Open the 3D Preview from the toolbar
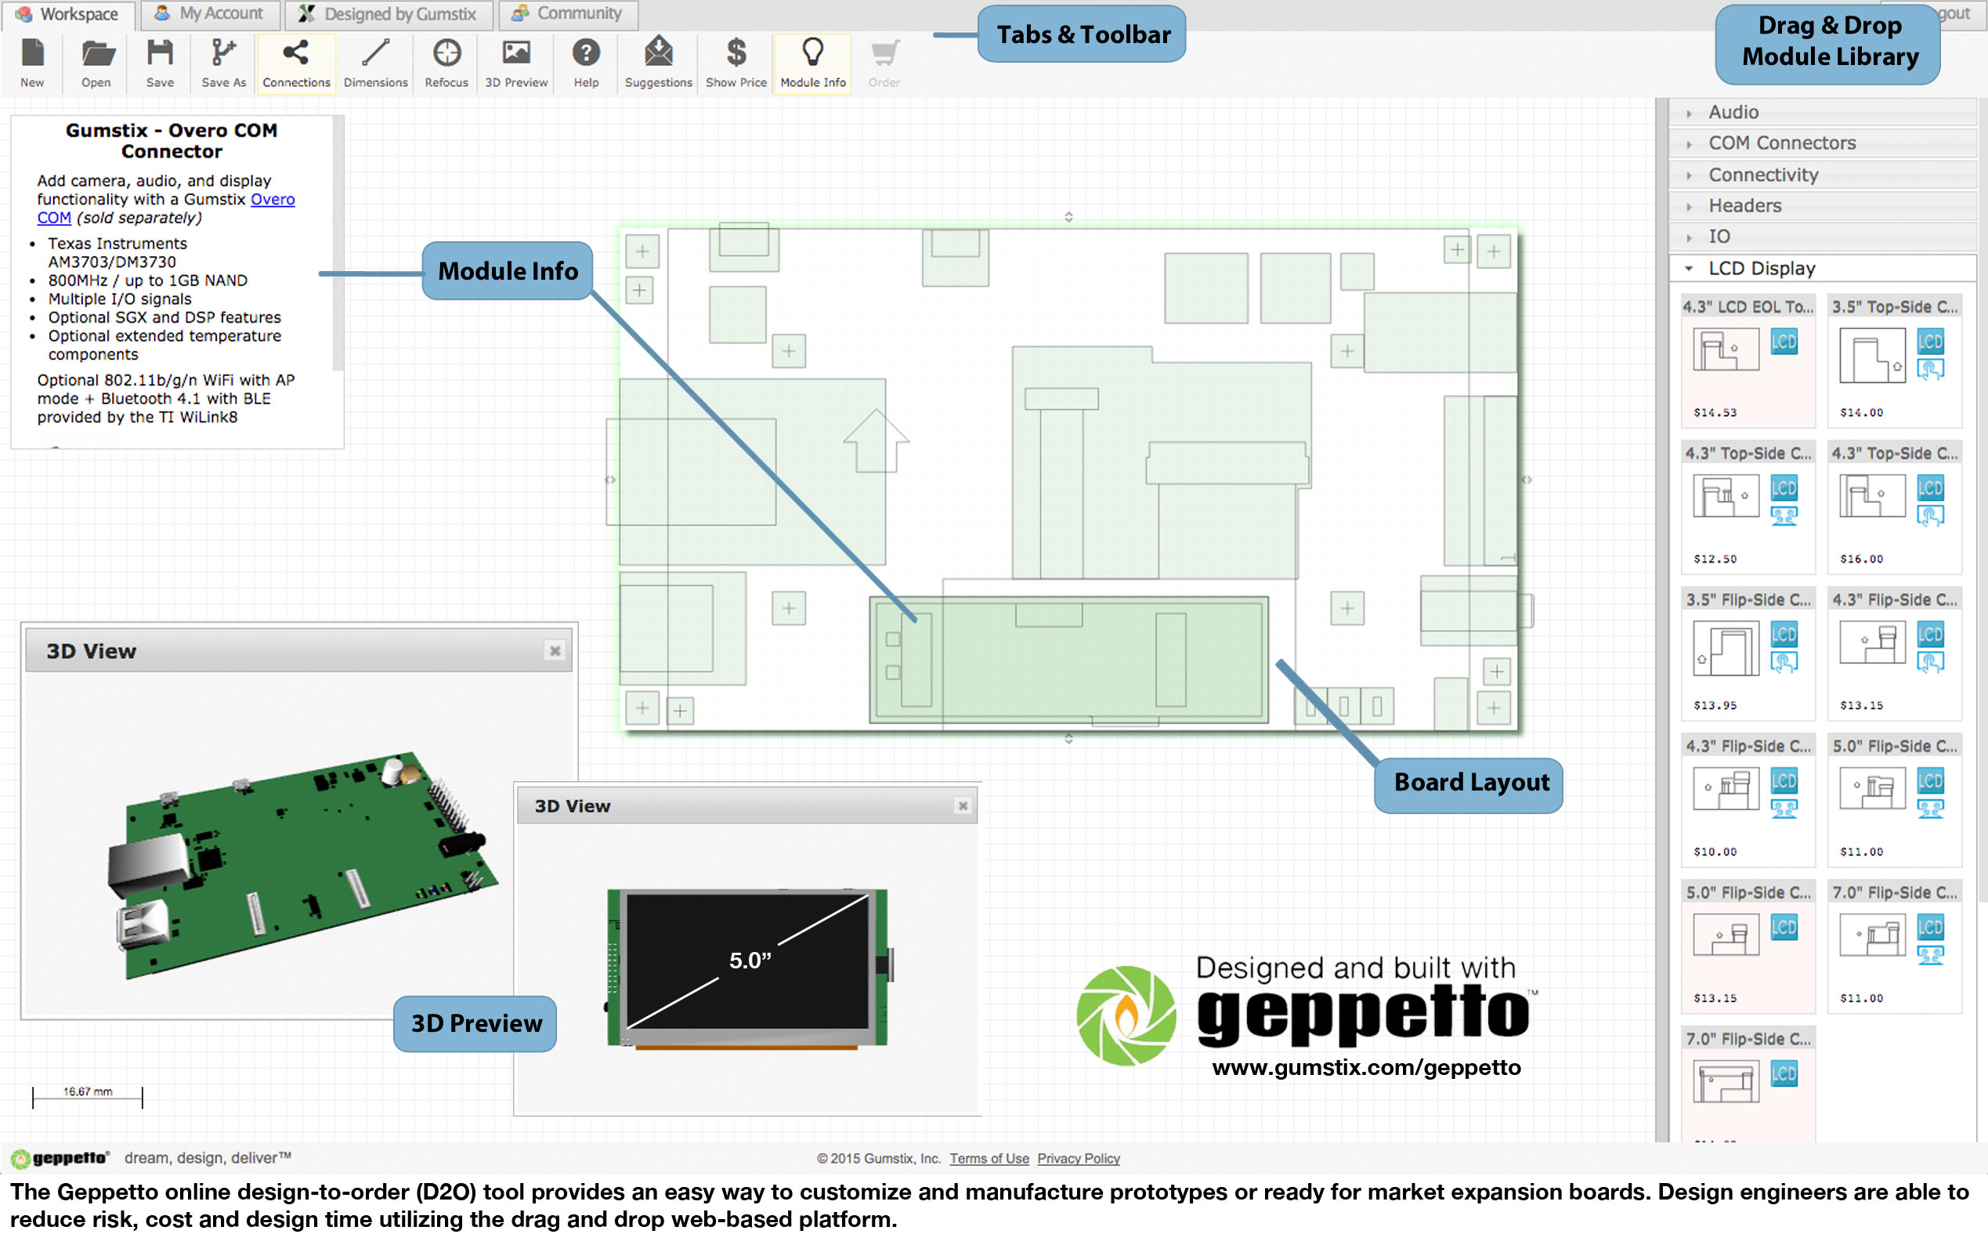Viewport: 1988px width, 1234px height. [x=516, y=63]
